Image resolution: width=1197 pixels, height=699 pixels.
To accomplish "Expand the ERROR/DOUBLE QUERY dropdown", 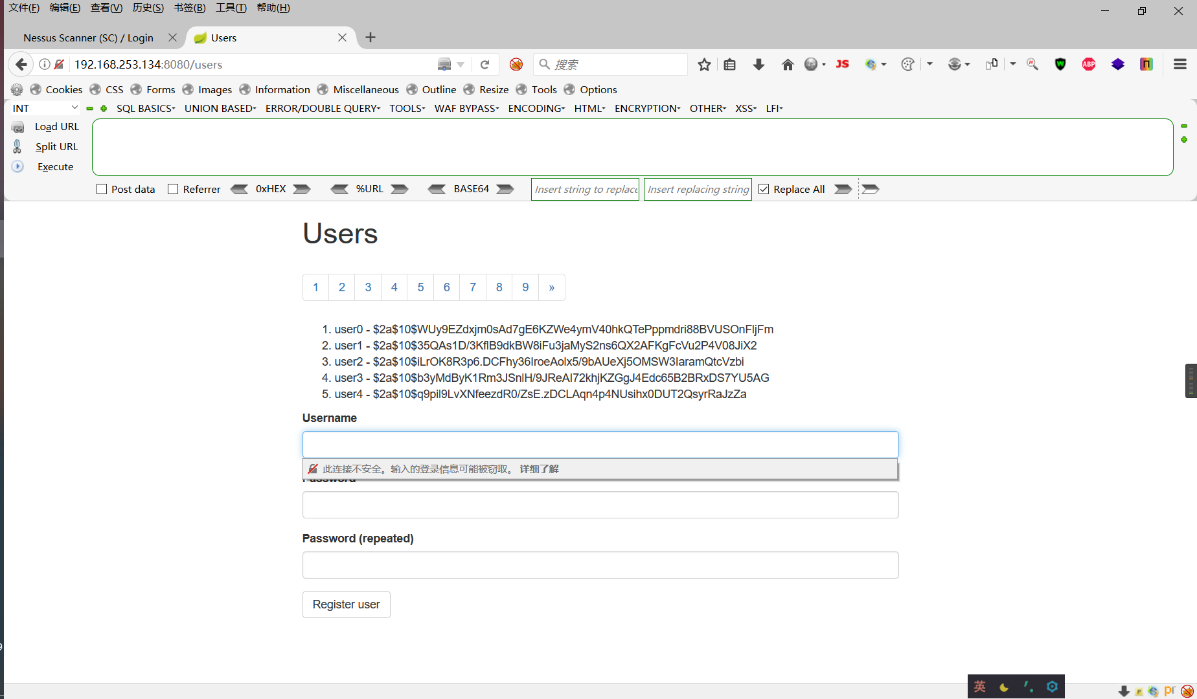I will click(x=323, y=108).
